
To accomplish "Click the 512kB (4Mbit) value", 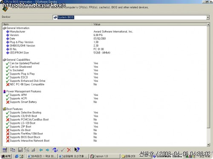I will point(102,53).
